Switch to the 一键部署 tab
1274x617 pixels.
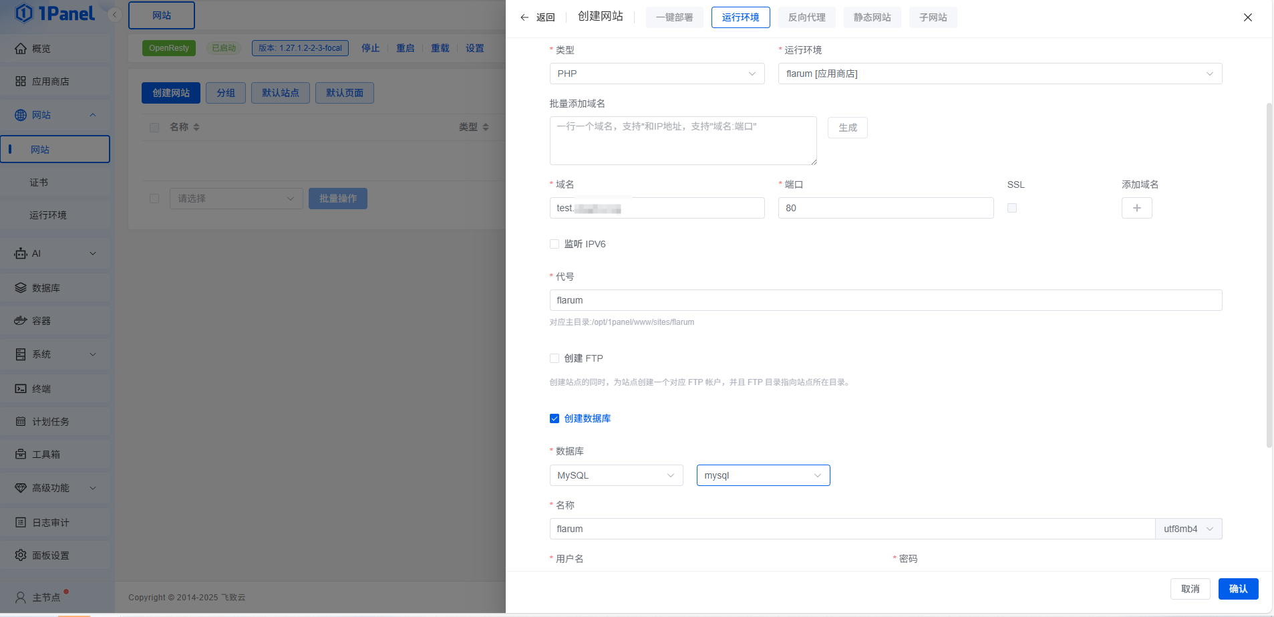coord(674,17)
